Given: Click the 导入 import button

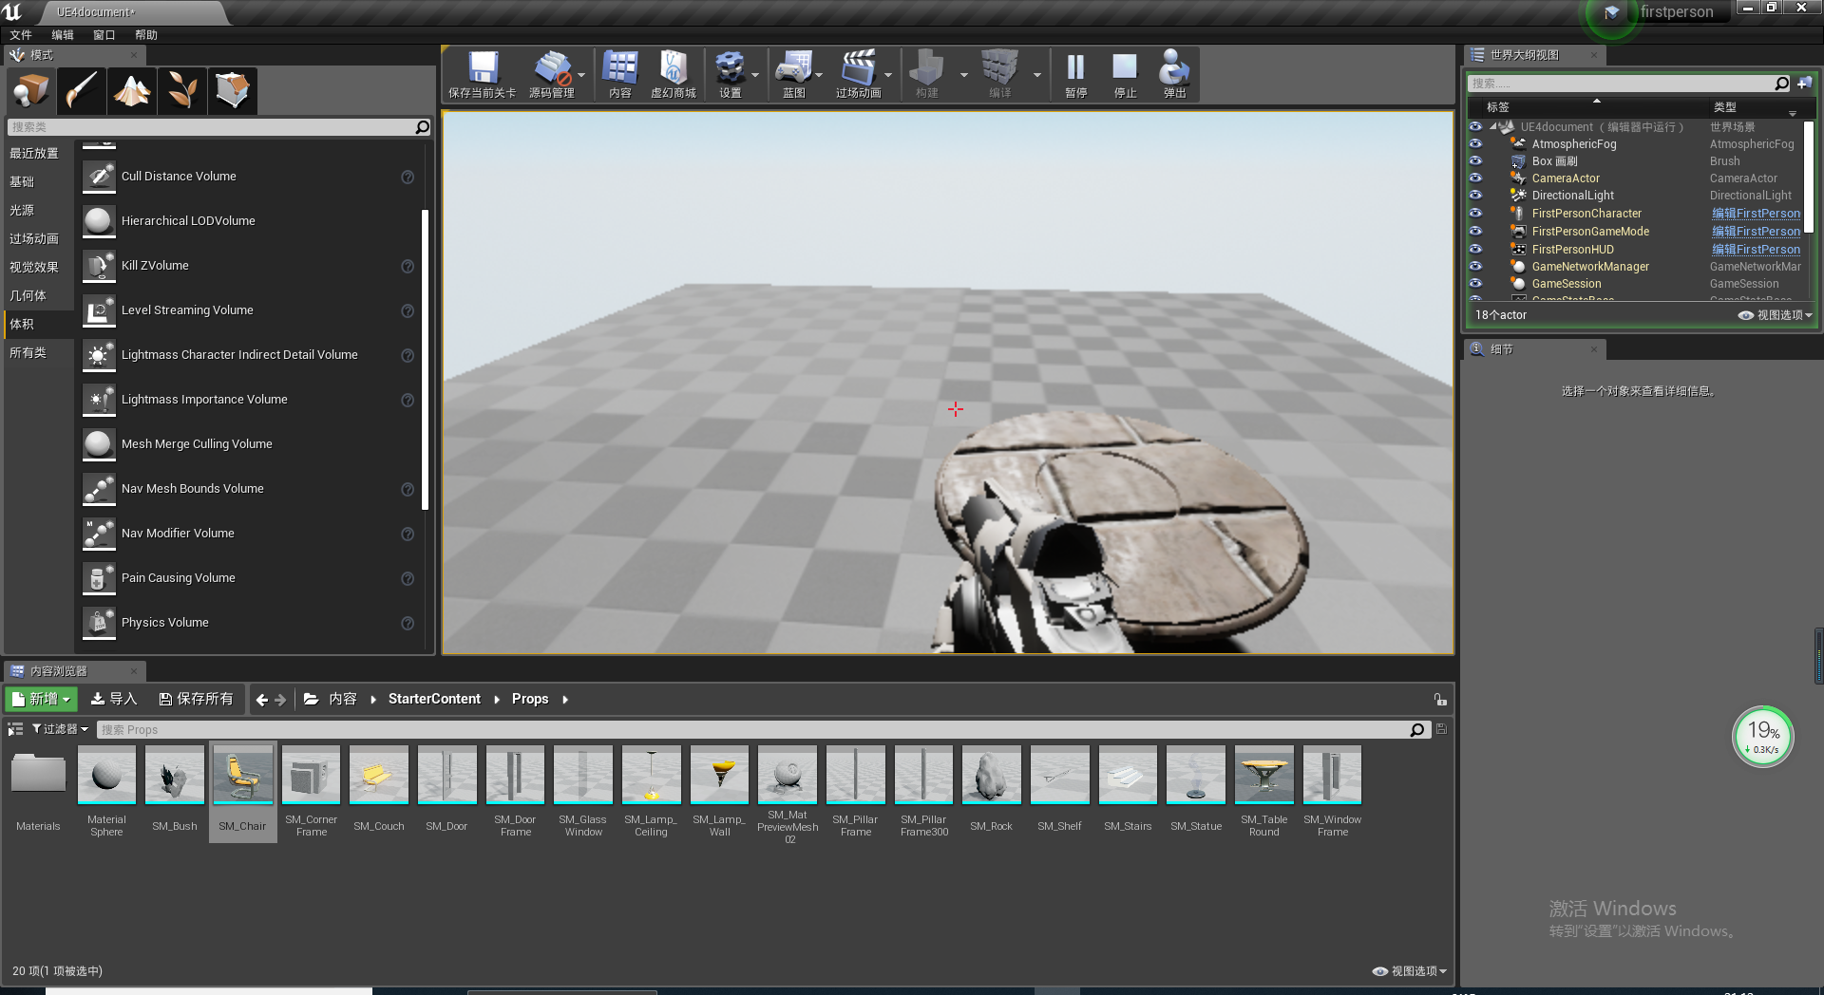Looking at the screenshot, I should tap(114, 700).
